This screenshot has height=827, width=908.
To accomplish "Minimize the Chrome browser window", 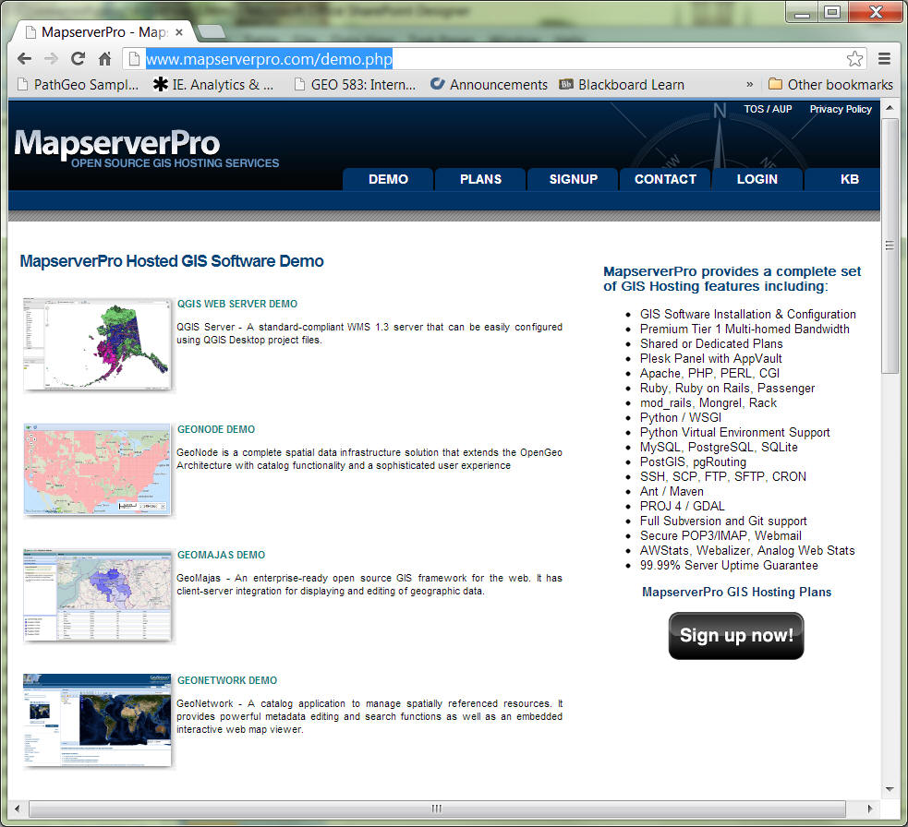I will click(x=802, y=12).
